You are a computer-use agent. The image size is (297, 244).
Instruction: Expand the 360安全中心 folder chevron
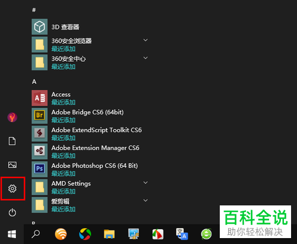(146, 58)
